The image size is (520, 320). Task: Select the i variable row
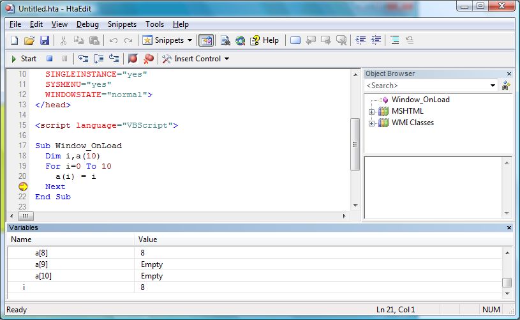[x=255, y=287]
